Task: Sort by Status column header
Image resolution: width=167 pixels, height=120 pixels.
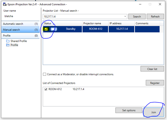Action: [63, 23]
